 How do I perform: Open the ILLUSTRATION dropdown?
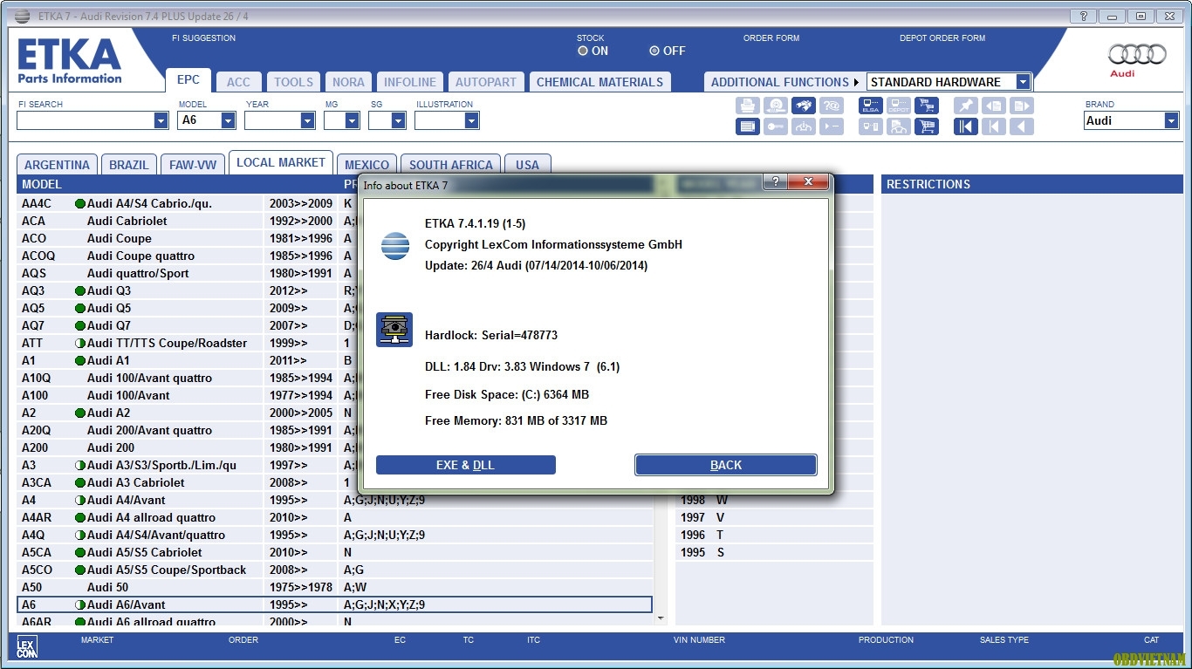coord(471,121)
